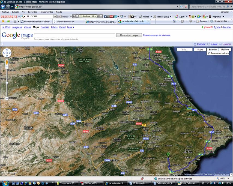The image size is (233, 186).
Task: Expand the PR - CV 199 search combo box
Action: [55, 16]
